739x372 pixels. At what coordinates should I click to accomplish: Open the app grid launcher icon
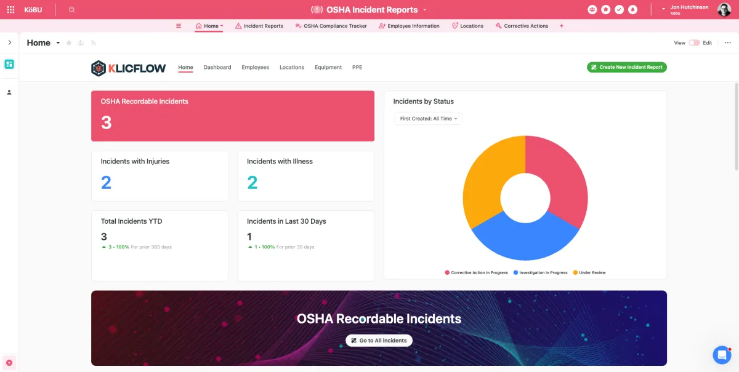10,10
